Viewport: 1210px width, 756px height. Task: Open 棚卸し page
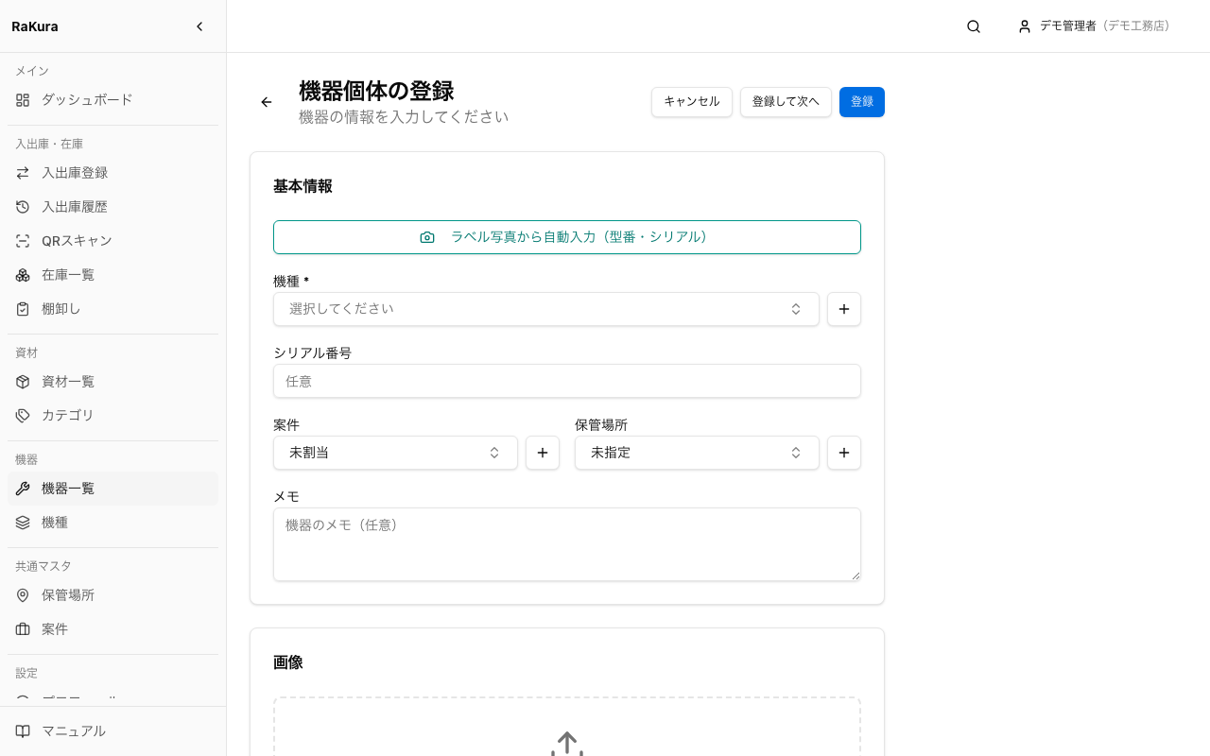point(112,309)
